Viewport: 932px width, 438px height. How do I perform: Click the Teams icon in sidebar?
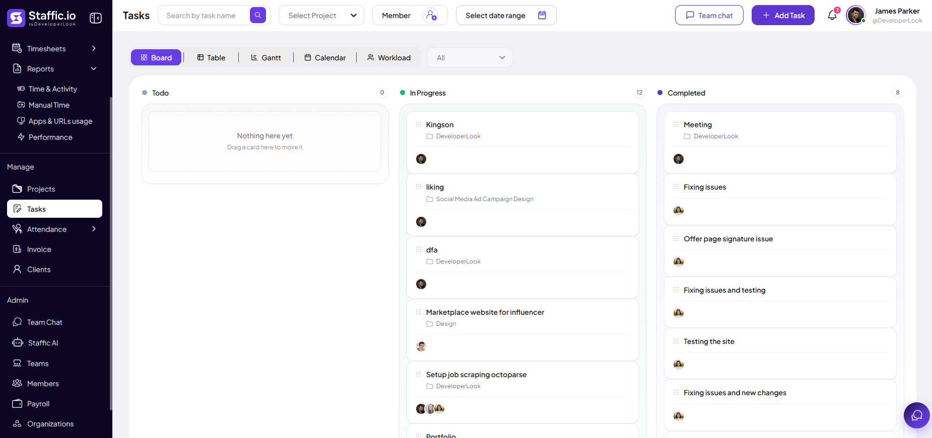click(x=17, y=363)
